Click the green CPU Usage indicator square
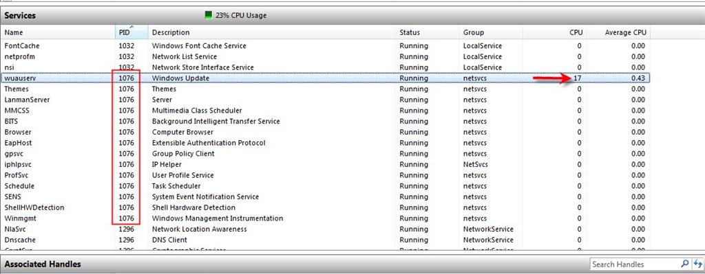Image resolution: width=705 pixels, height=274 pixels. [208, 15]
